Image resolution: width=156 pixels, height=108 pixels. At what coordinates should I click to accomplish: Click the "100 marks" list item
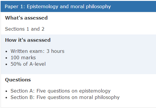(23, 58)
